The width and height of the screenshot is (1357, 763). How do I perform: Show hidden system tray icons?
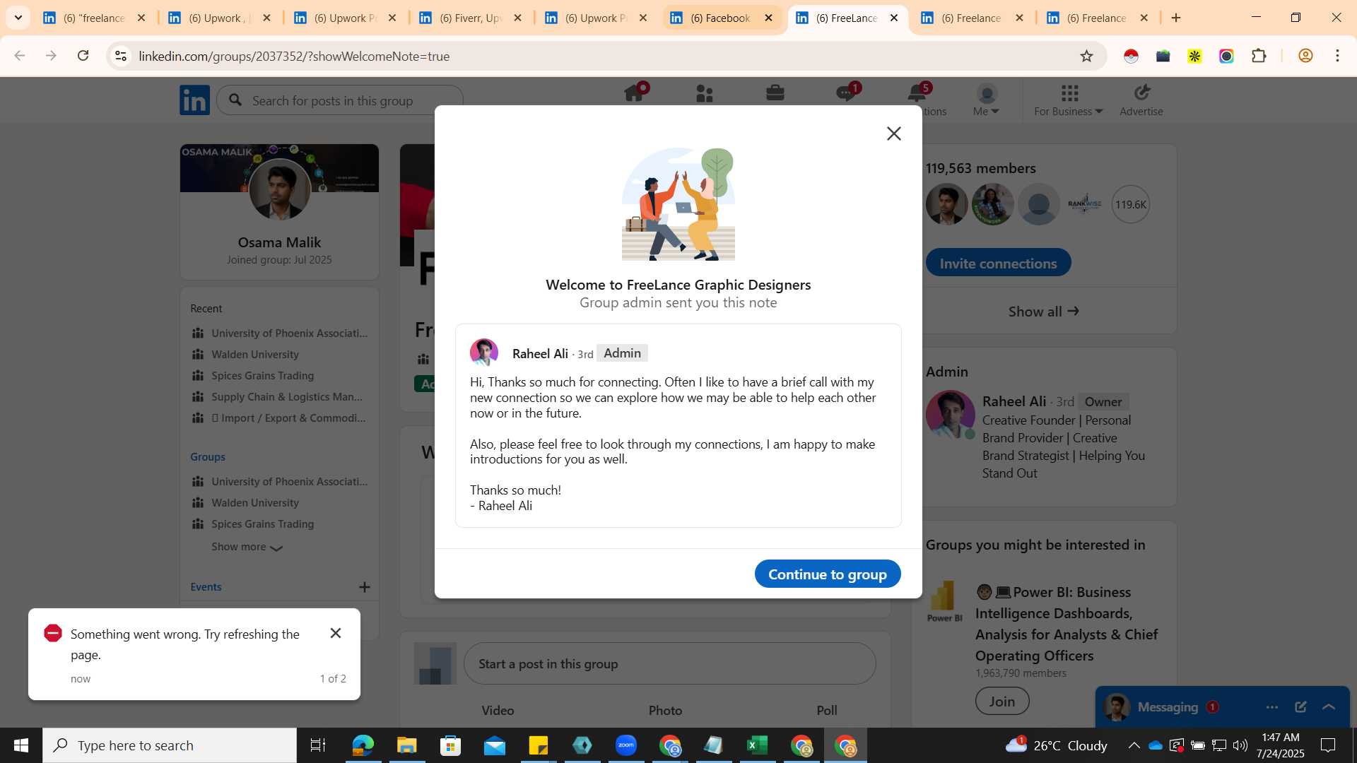1134,745
